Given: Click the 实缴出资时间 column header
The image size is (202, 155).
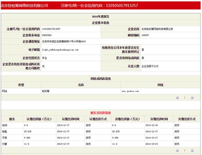Looking at the screenshot, I should (159, 119).
